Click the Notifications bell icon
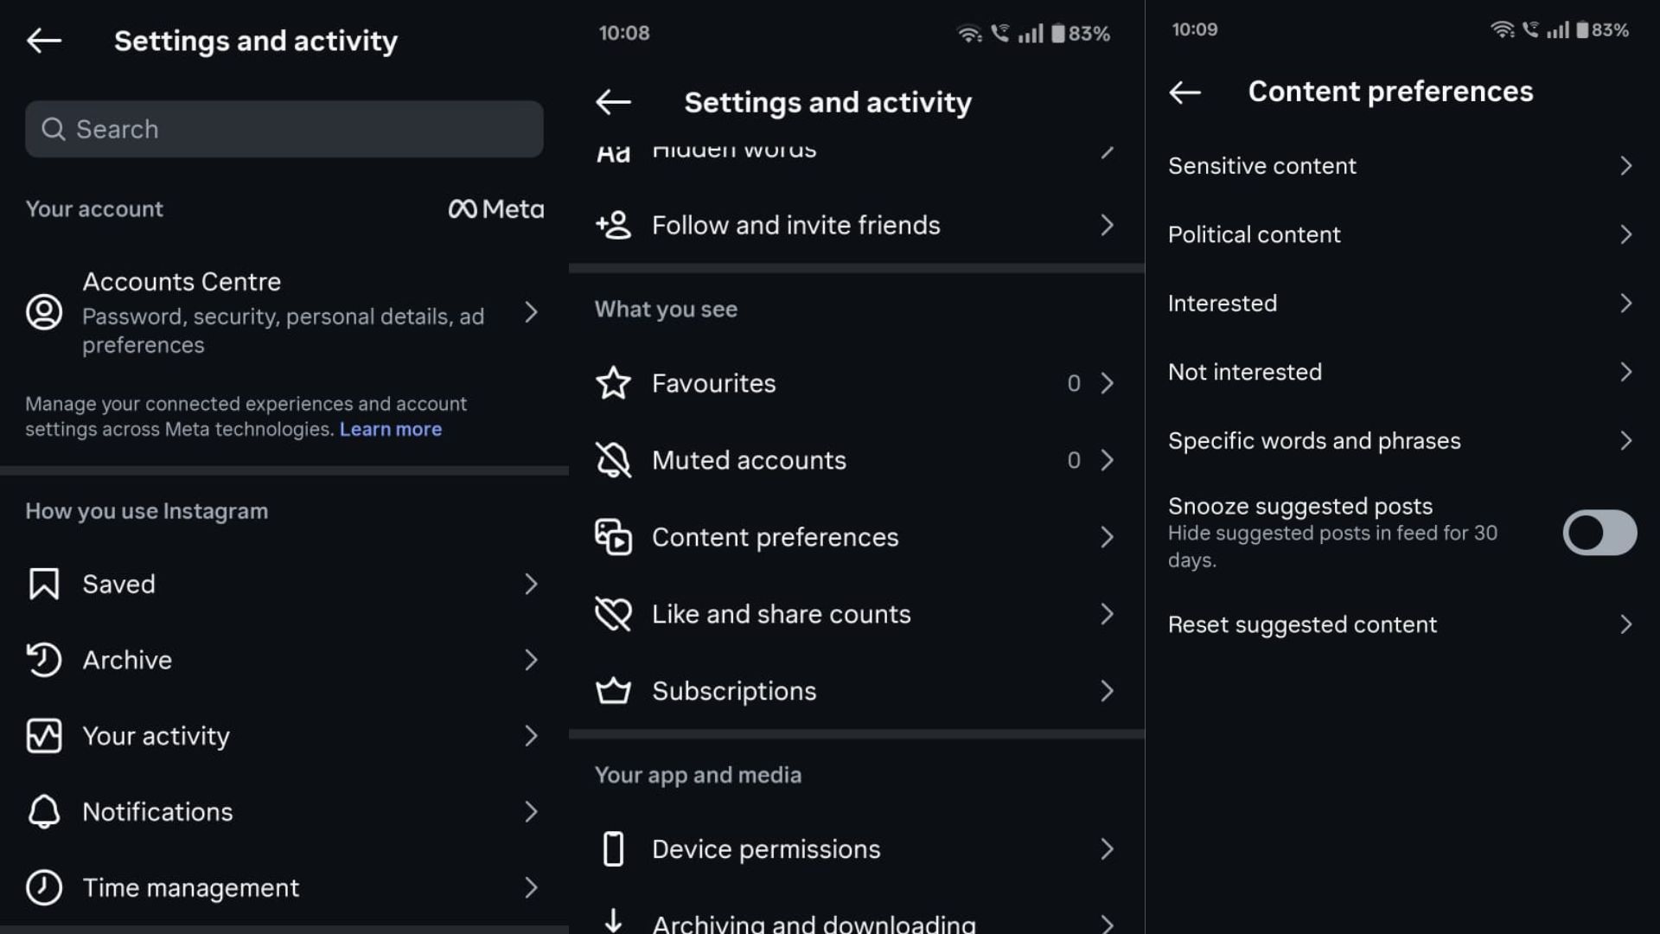This screenshot has width=1660, height=934. click(x=43, y=812)
